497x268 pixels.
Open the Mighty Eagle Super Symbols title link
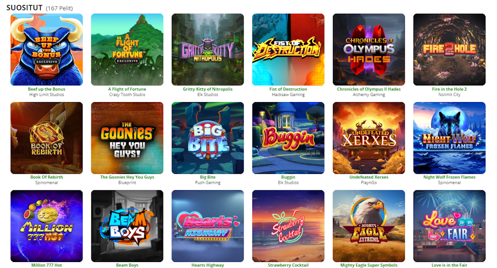pos(369,265)
